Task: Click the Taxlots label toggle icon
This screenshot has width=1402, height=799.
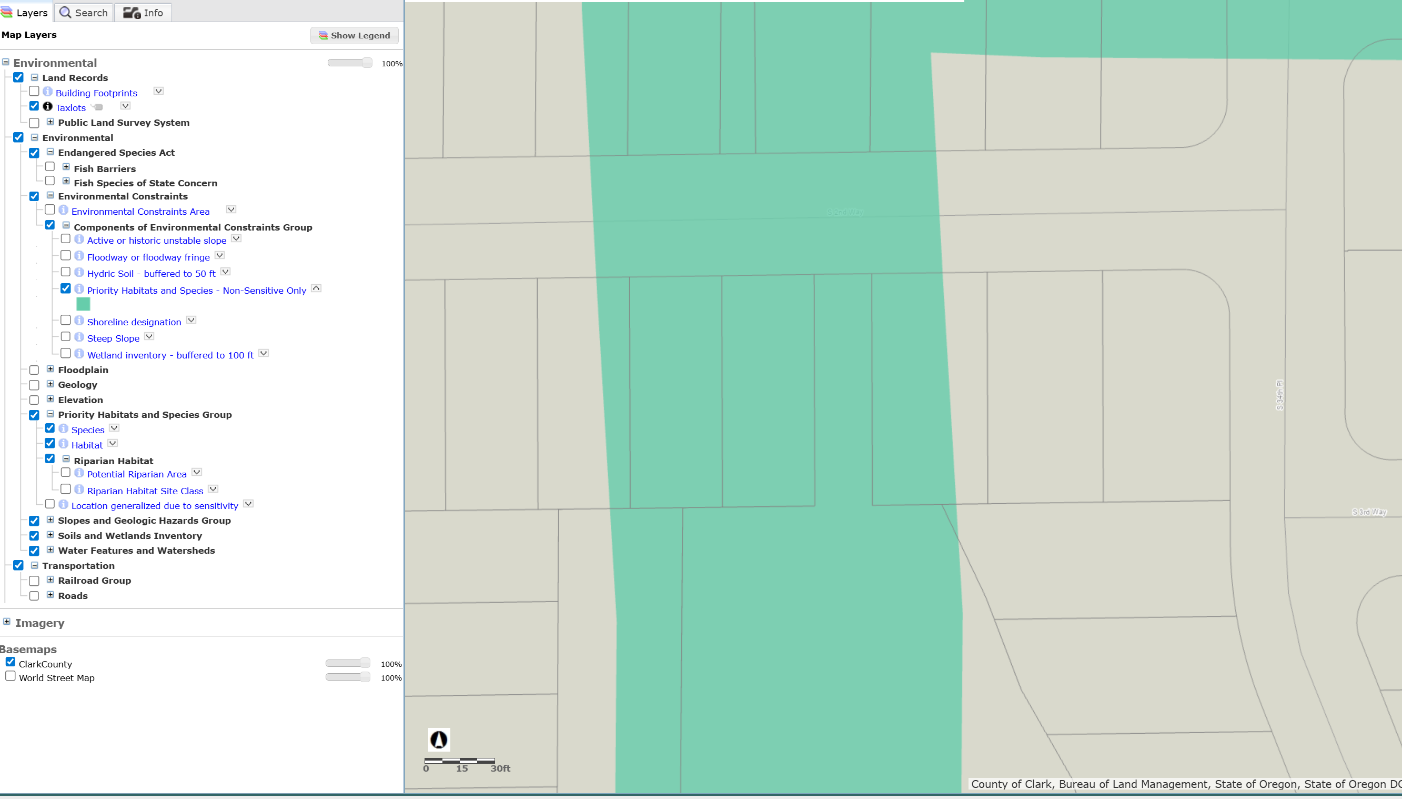Action: (x=98, y=107)
